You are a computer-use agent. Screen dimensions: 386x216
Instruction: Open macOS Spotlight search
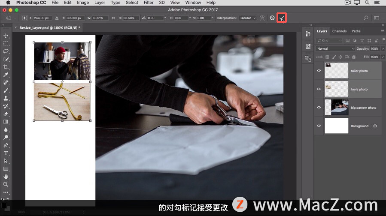pos(367,3)
